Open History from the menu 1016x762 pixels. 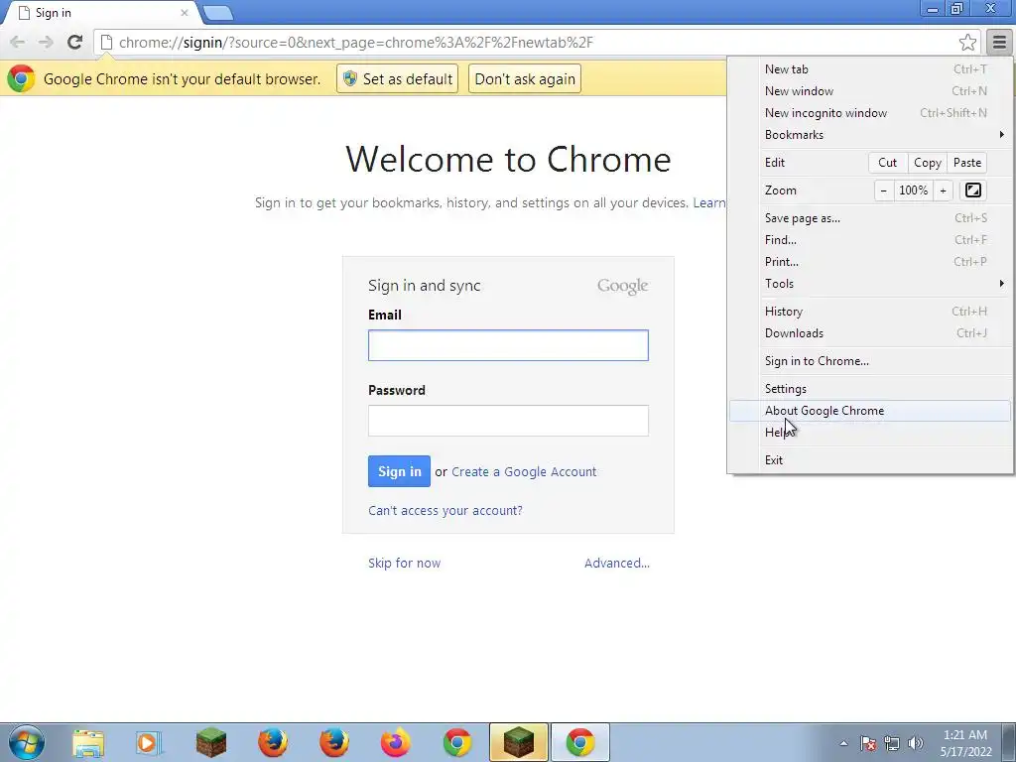click(x=870, y=312)
